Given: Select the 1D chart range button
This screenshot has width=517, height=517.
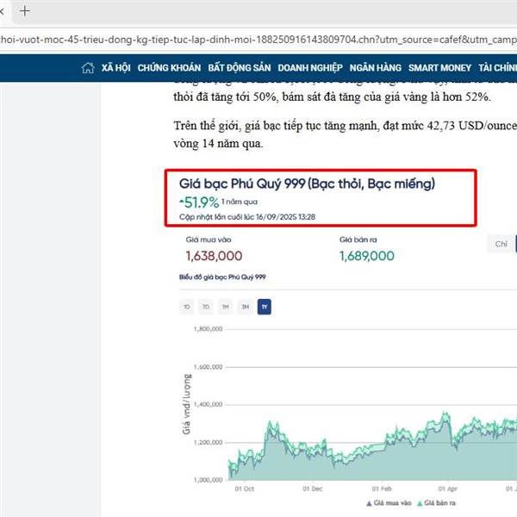Looking at the screenshot, I should (x=187, y=307).
